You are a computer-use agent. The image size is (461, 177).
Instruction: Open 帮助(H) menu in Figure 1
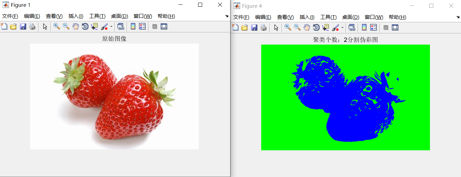tap(166, 16)
